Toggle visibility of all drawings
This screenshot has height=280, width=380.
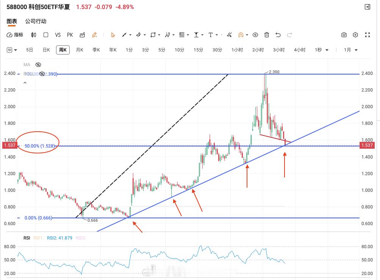[x=255, y=35]
